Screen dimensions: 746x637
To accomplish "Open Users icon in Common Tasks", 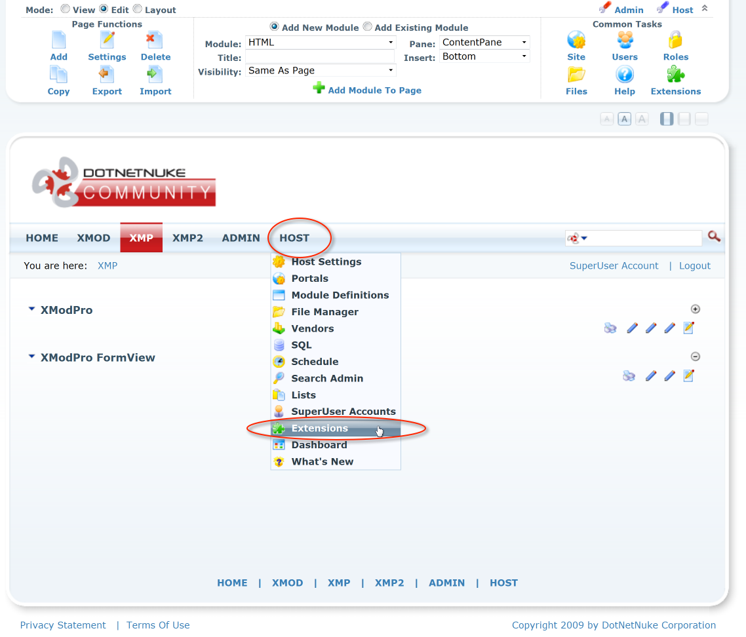I will pos(625,40).
